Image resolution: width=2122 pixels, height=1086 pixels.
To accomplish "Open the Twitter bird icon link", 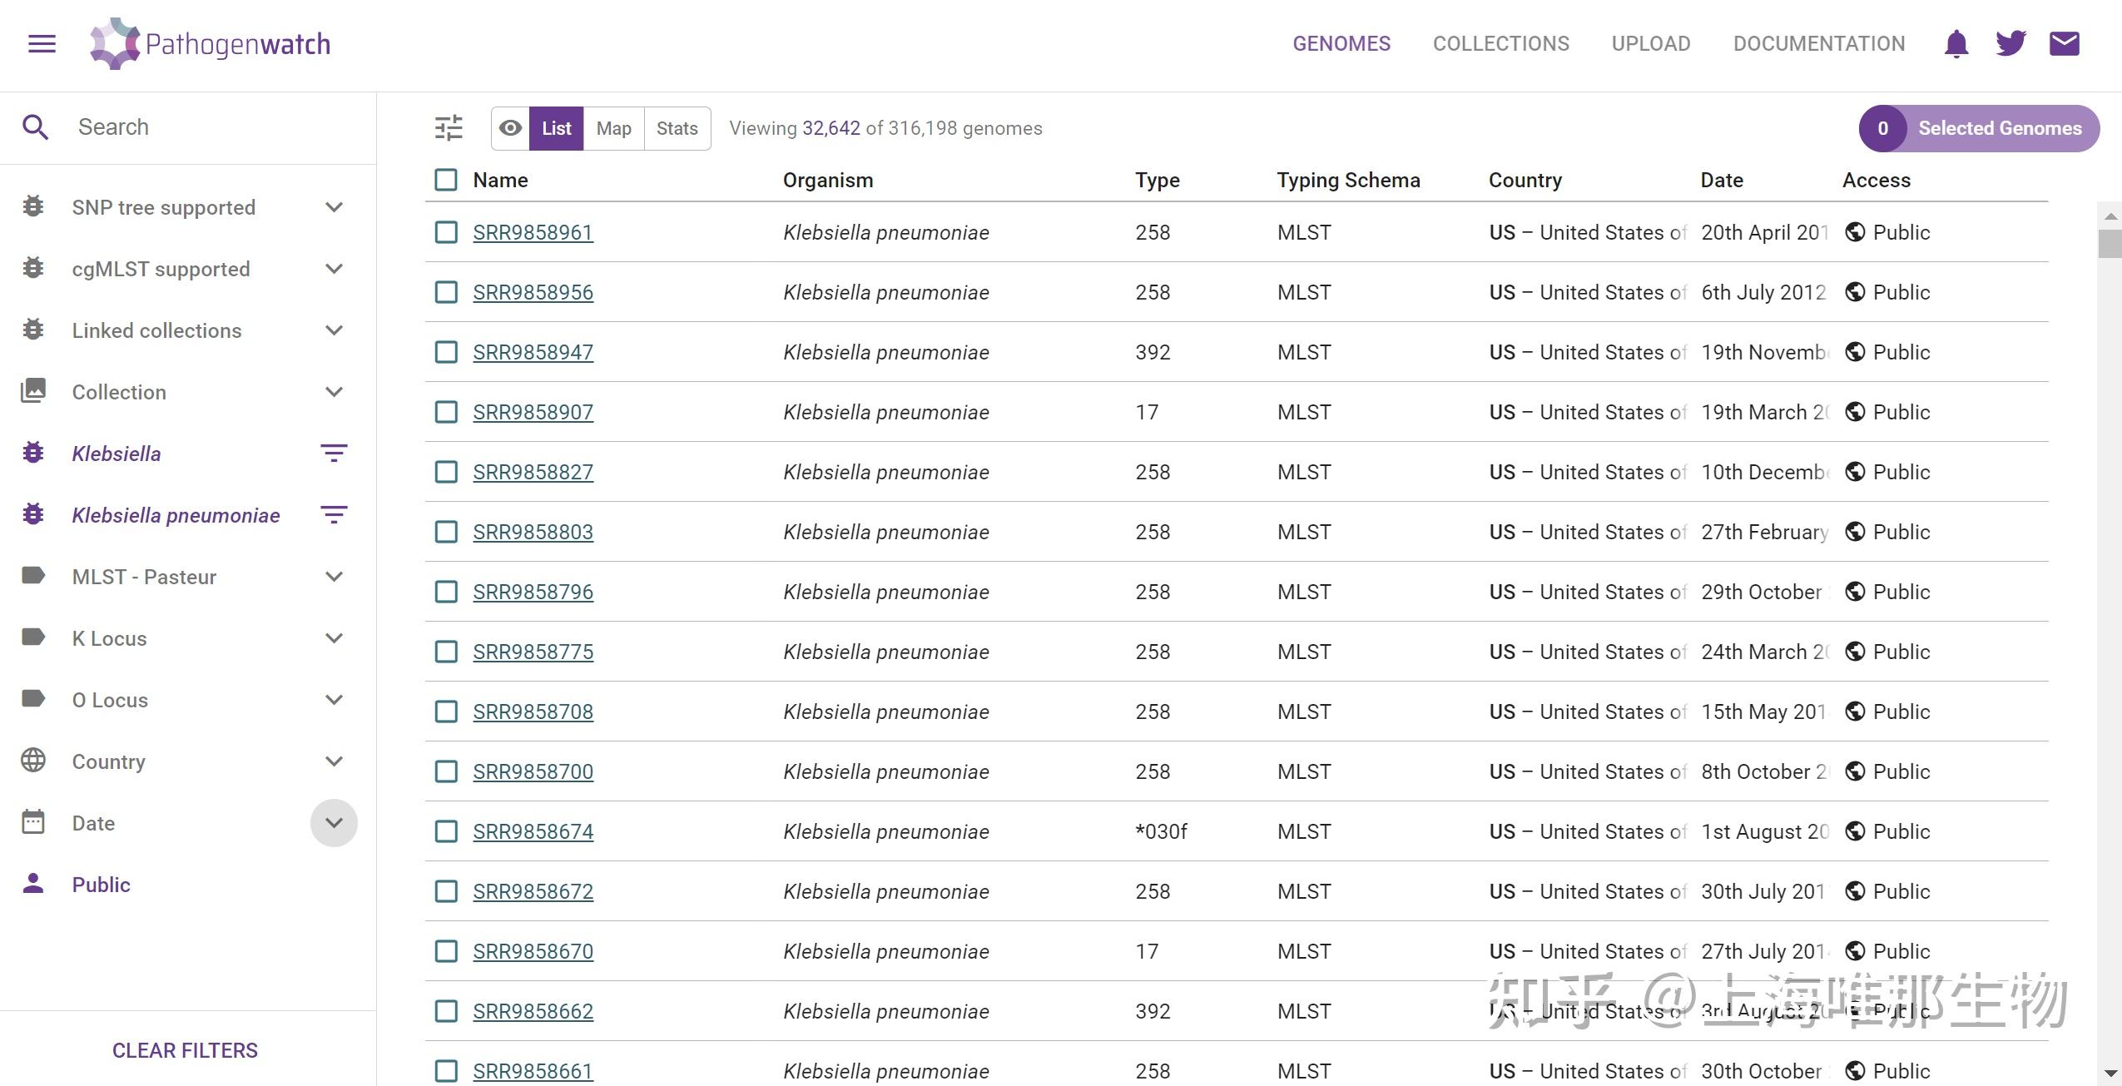I will coord(2010,43).
